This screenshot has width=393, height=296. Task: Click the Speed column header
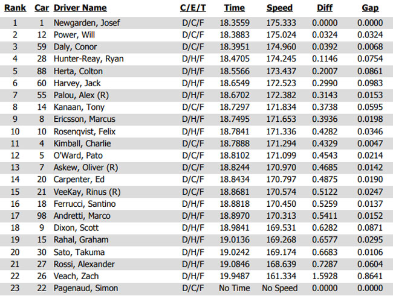pos(279,8)
